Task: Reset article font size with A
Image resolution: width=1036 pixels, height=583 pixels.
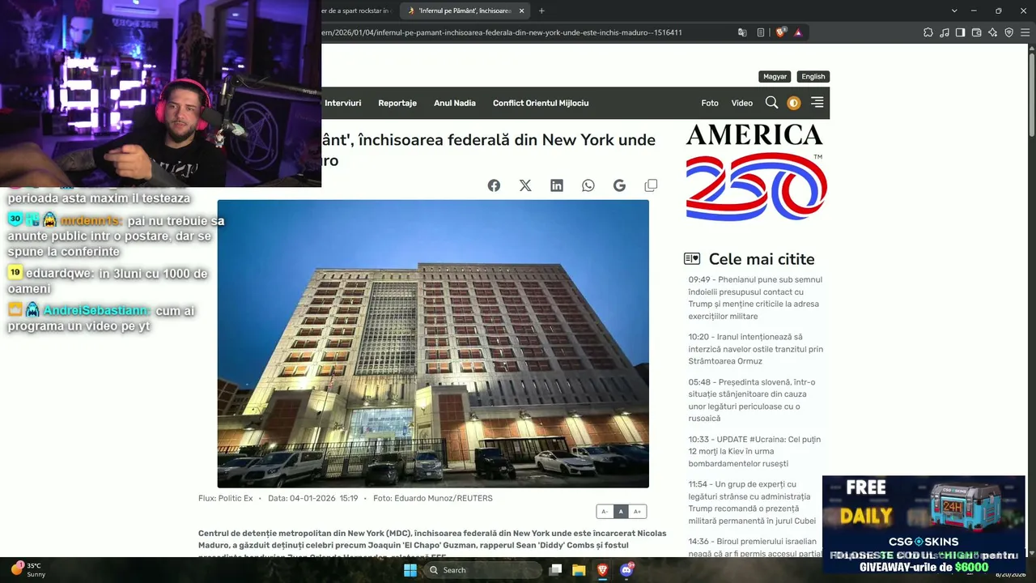Action: (621, 512)
